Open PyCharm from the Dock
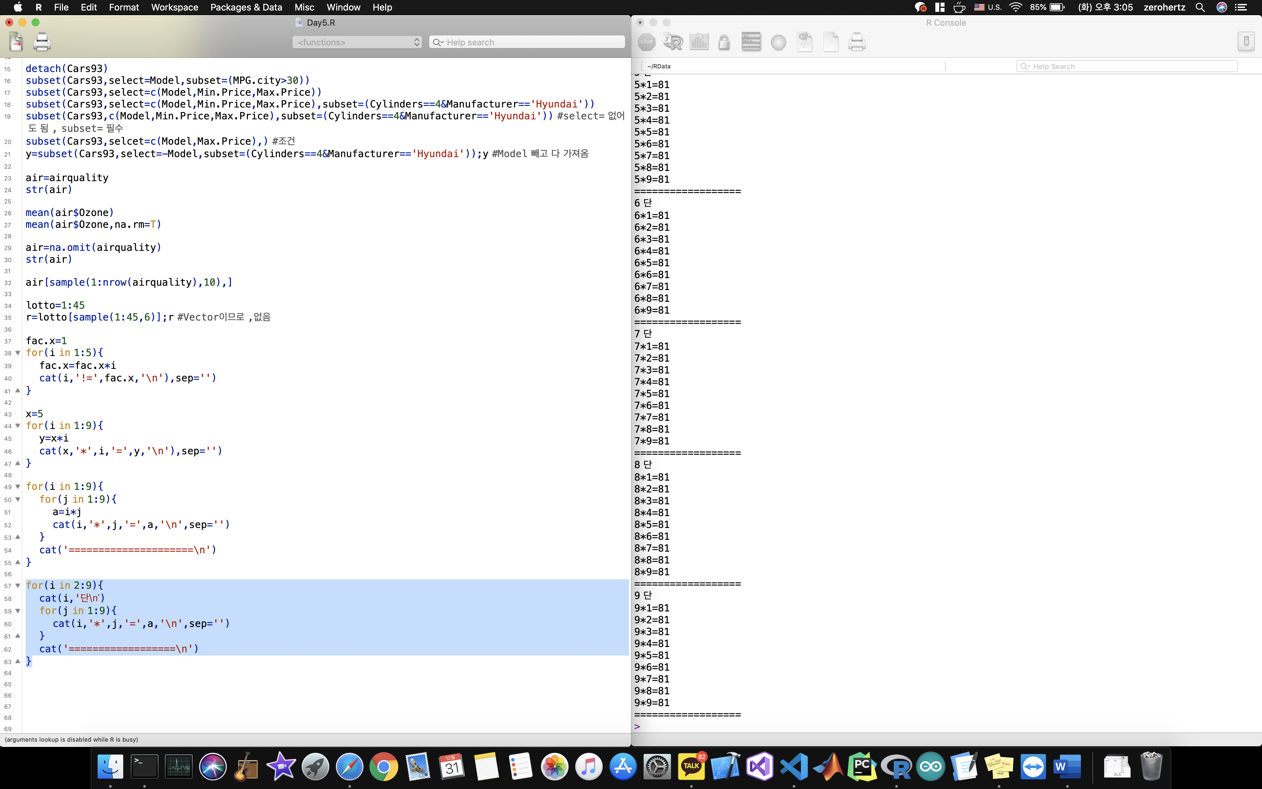1262x789 pixels. coord(862,767)
